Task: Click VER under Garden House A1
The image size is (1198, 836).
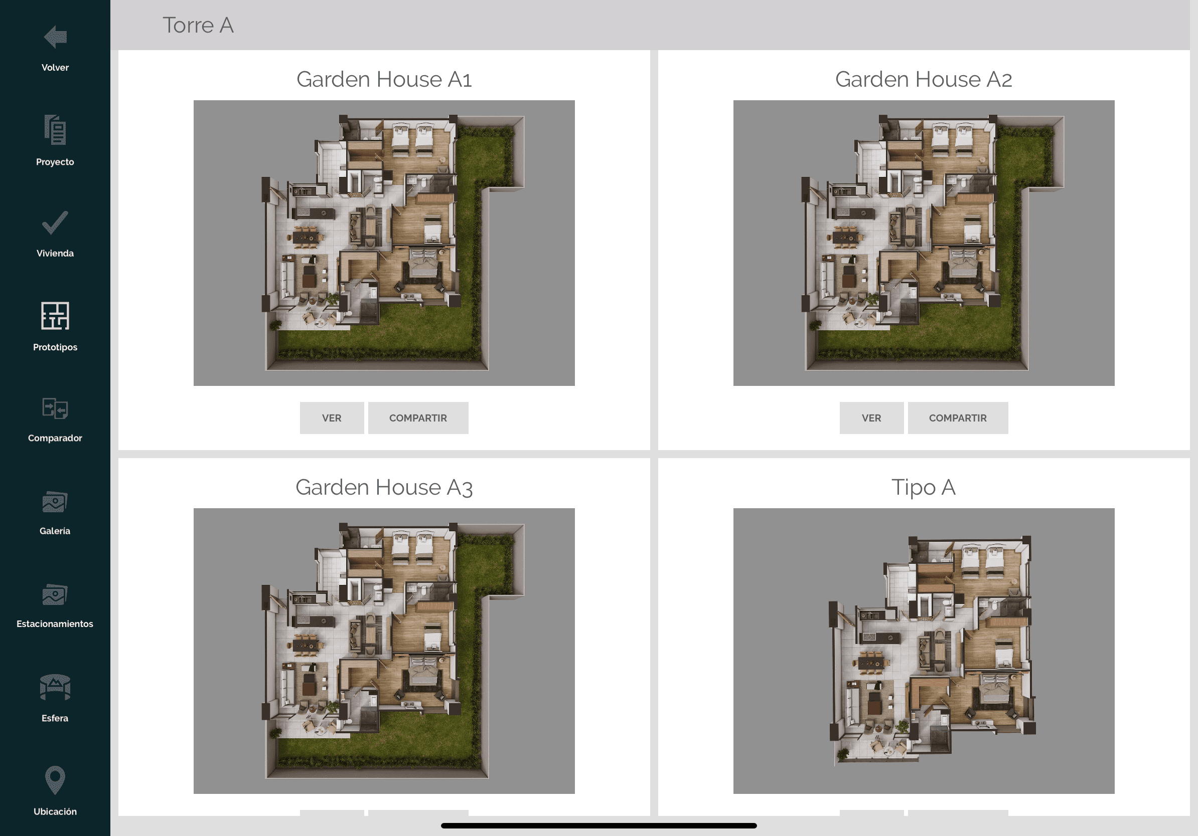Action: [x=331, y=418]
